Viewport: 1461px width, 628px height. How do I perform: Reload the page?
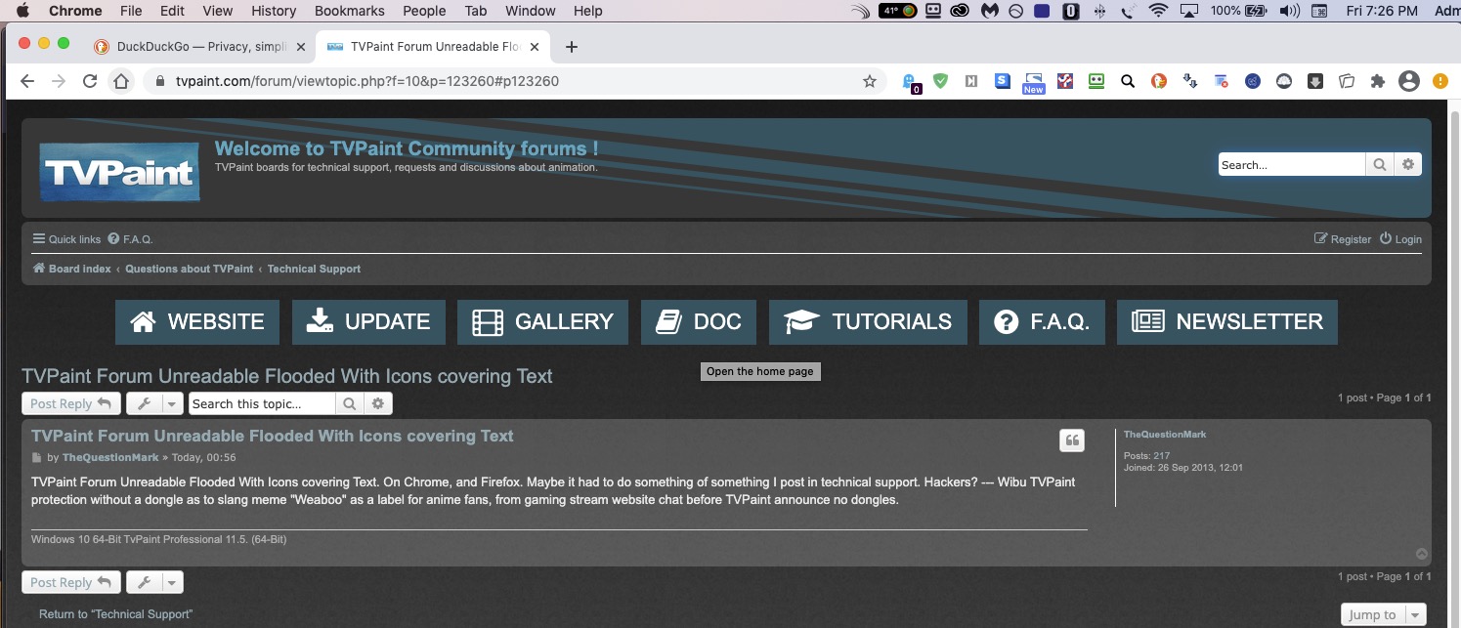tap(90, 81)
